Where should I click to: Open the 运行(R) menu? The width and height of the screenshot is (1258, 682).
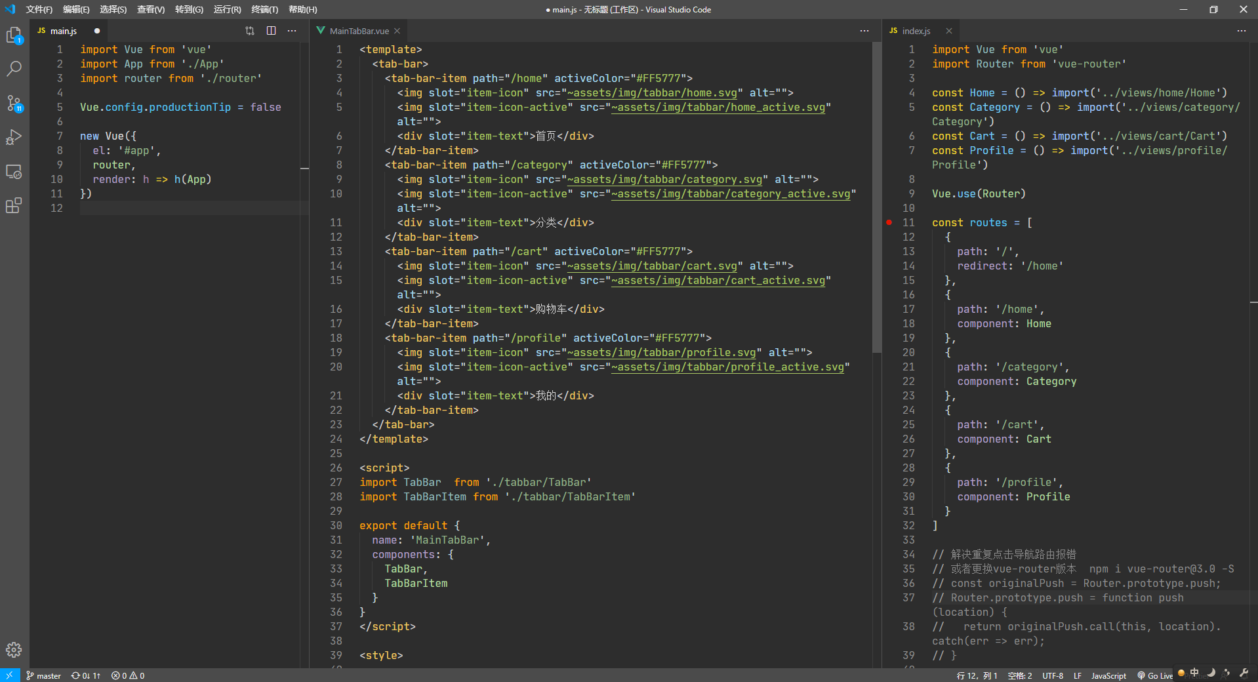pos(228,9)
